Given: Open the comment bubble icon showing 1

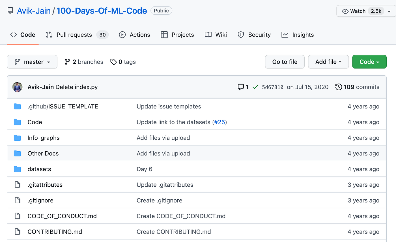Looking at the screenshot, I should [241, 87].
